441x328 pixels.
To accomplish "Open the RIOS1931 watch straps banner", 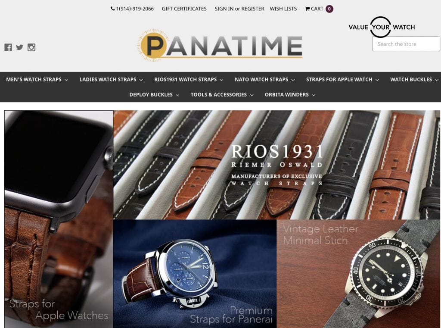I will click(277, 165).
